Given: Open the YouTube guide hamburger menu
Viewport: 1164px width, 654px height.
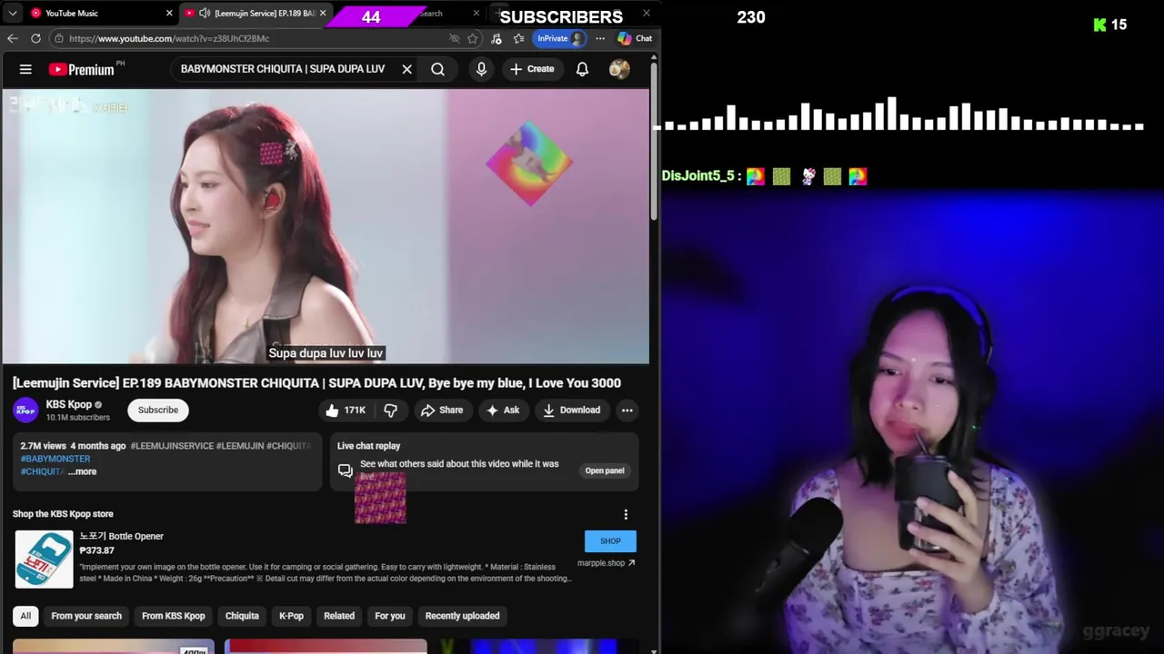Looking at the screenshot, I should tap(25, 69).
